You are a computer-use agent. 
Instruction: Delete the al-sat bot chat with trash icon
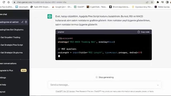point(26,22)
